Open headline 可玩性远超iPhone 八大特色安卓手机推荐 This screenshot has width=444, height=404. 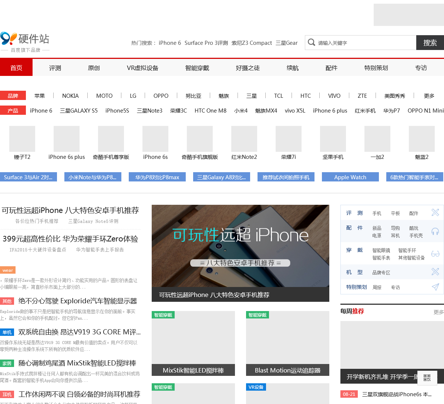tap(70, 210)
